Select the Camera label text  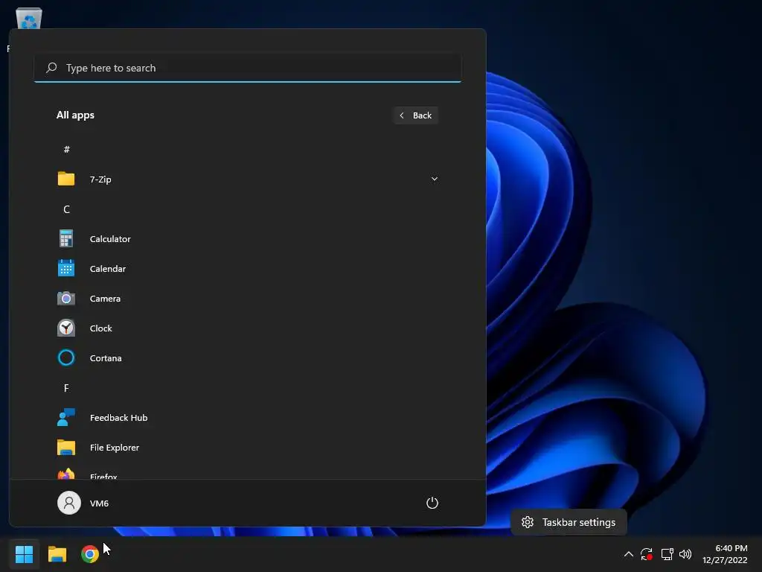pos(105,298)
